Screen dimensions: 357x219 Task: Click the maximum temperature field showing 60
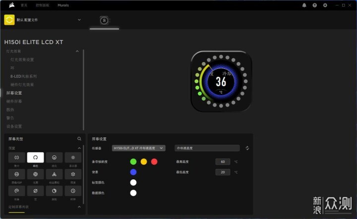pos(223,162)
